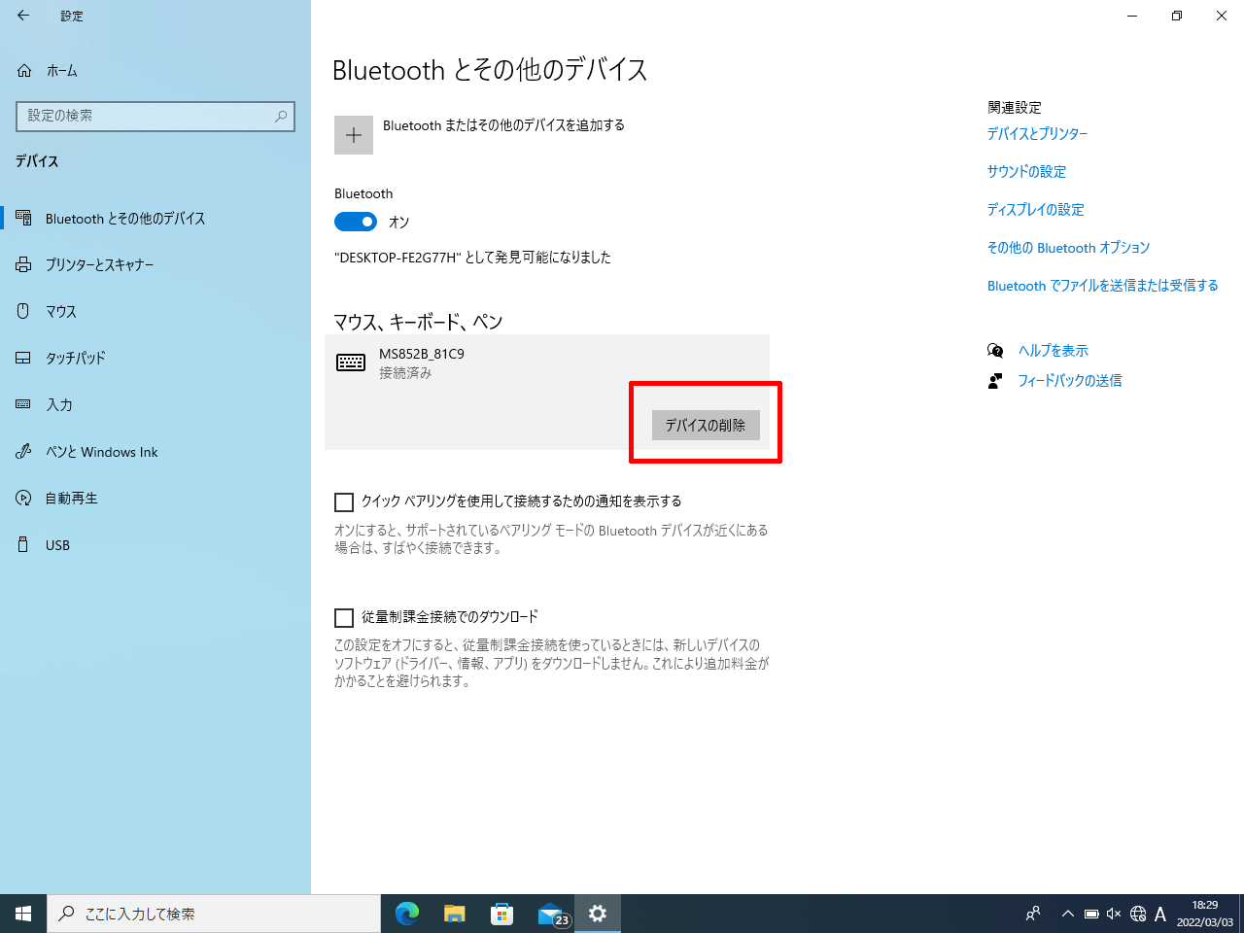The height and width of the screenshot is (933, 1244).
Task: Click the フィードバックの送信 link
Action: [x=1070, y=381]
